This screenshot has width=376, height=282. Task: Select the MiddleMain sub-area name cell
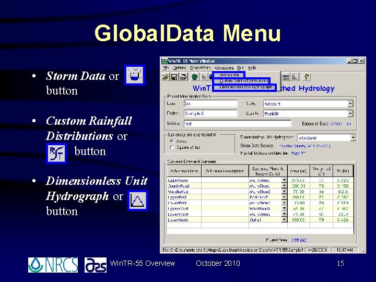click(184, 192)
